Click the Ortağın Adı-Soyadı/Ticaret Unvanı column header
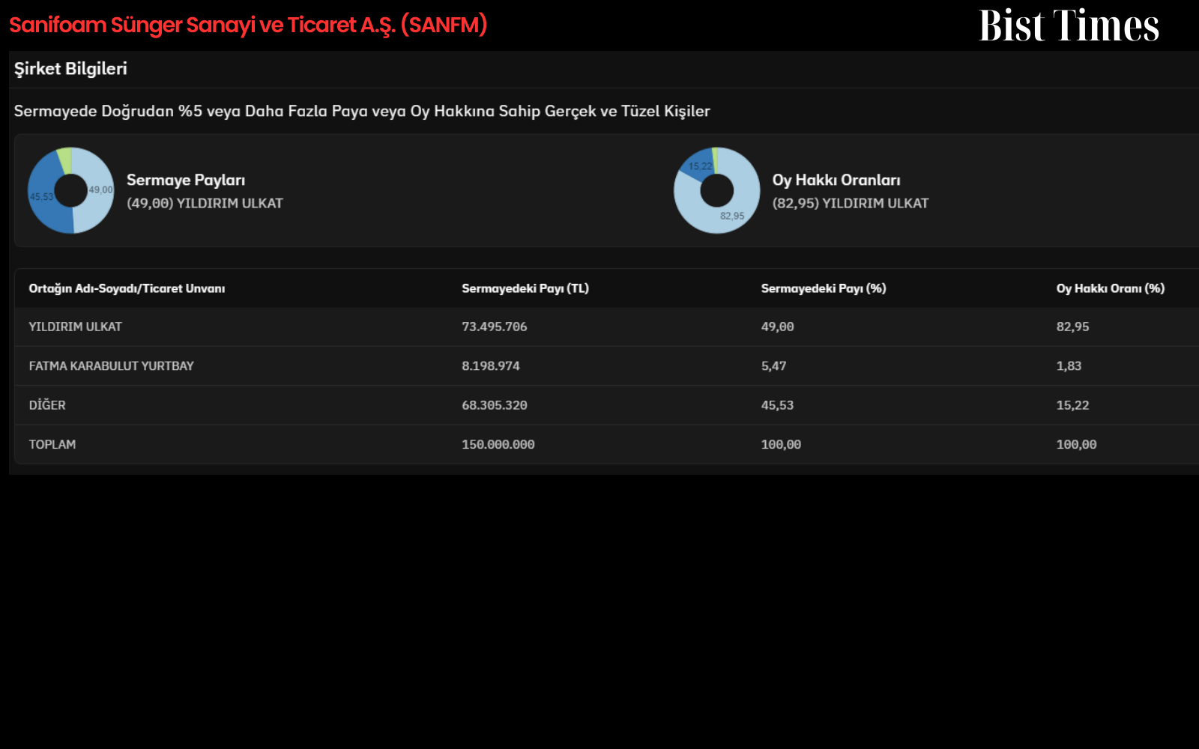This screenshot has height=749, width=1199. [x=127, y=288]
